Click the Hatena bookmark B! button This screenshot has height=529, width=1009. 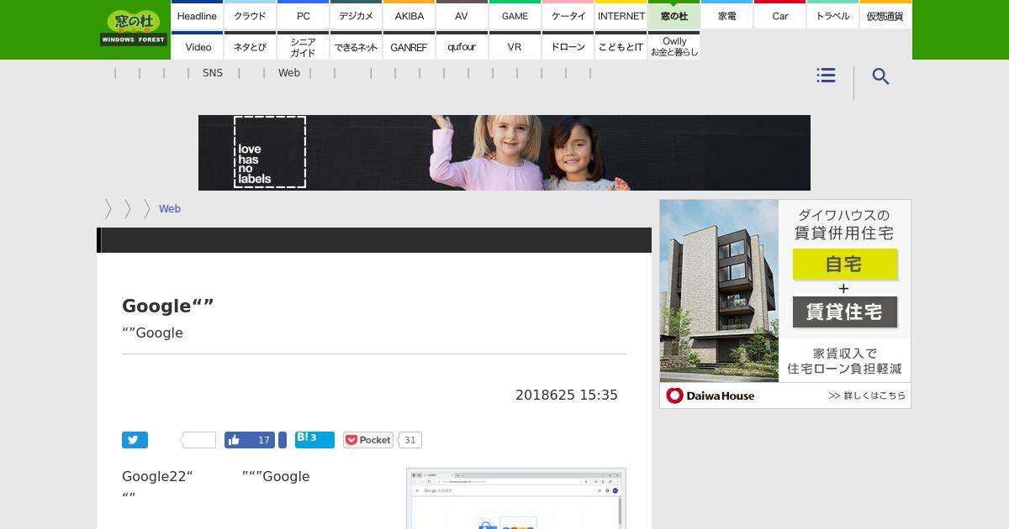point(314,440)
